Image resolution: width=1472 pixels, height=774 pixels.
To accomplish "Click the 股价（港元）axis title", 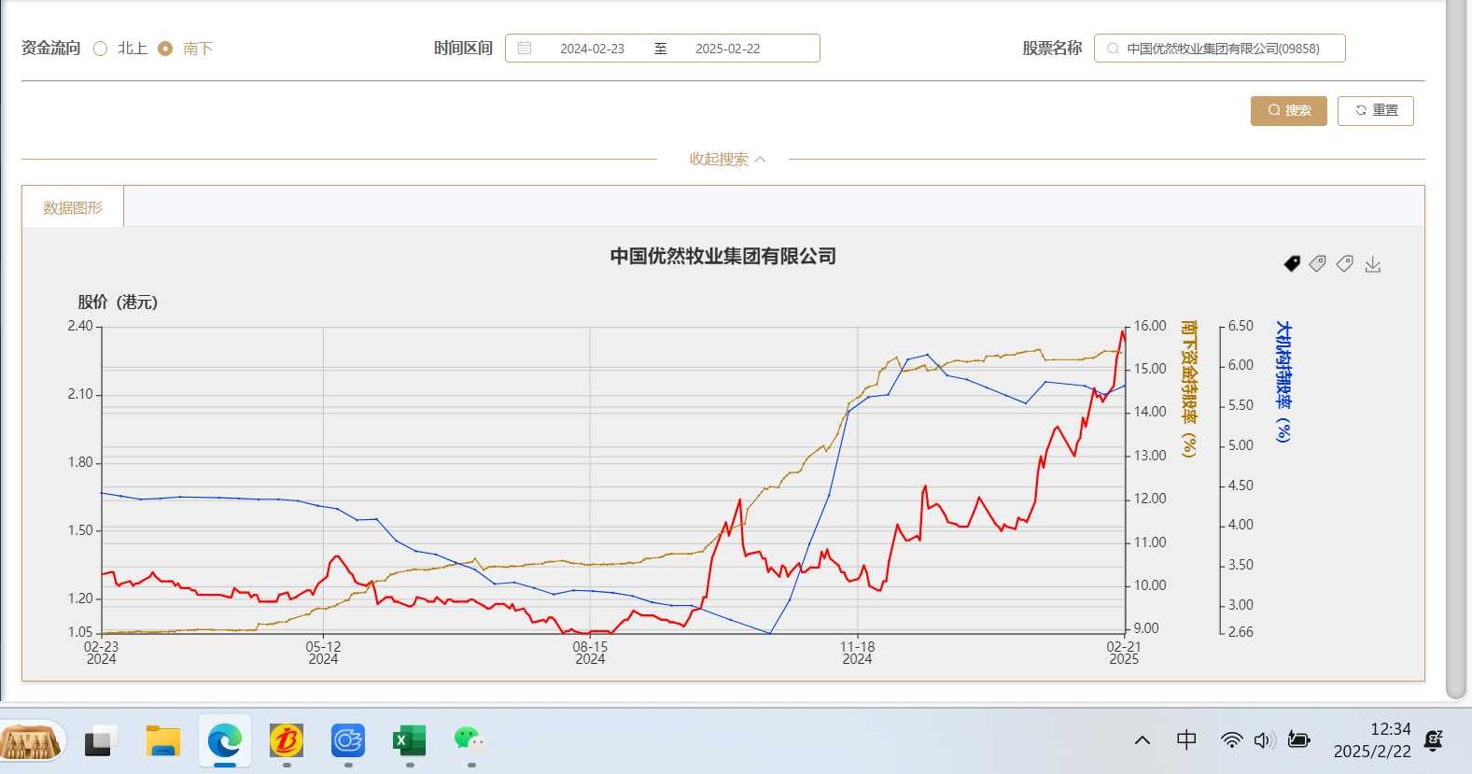I will pos(118,302).
